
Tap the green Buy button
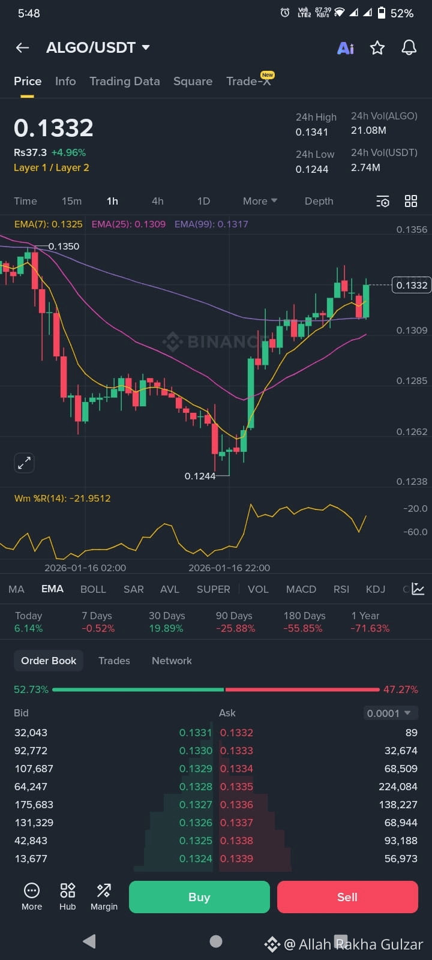pos(199,897)
